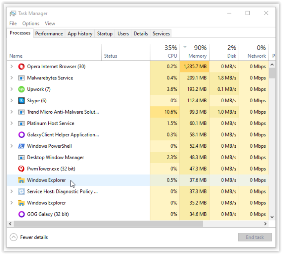Expand the Windows Explorer 35.2 MB row

pyautogui.click(x=12, y=203)
